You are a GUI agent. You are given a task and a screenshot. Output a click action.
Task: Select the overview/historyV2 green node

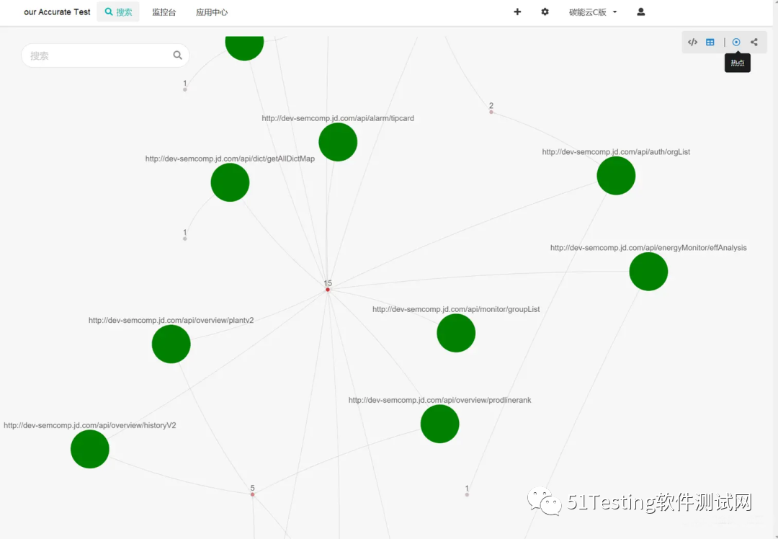pyautogui.click(x=90, y=449)
